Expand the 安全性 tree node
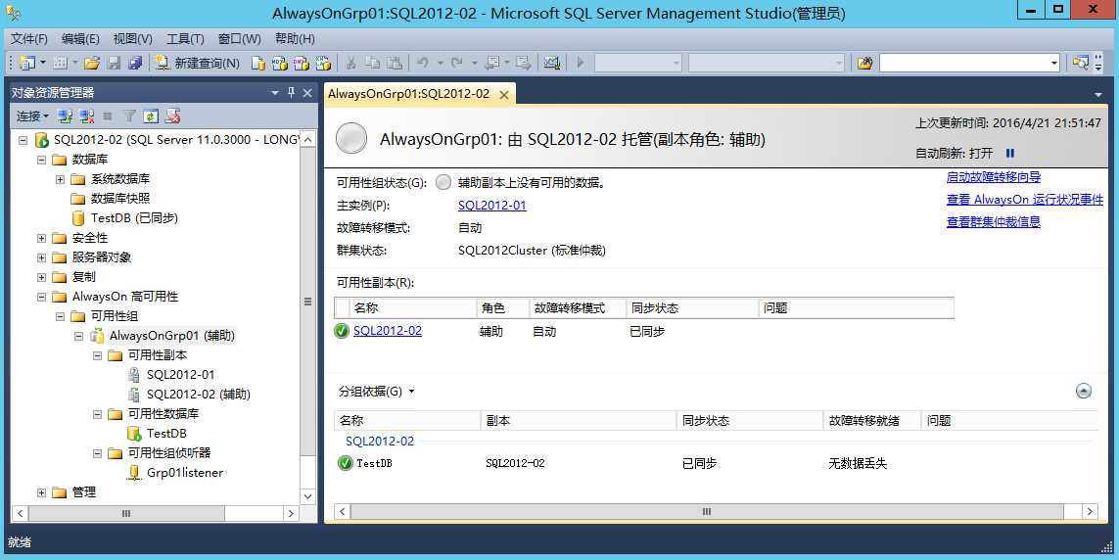Screen dimensions: 1119x560 coord(41,238)
